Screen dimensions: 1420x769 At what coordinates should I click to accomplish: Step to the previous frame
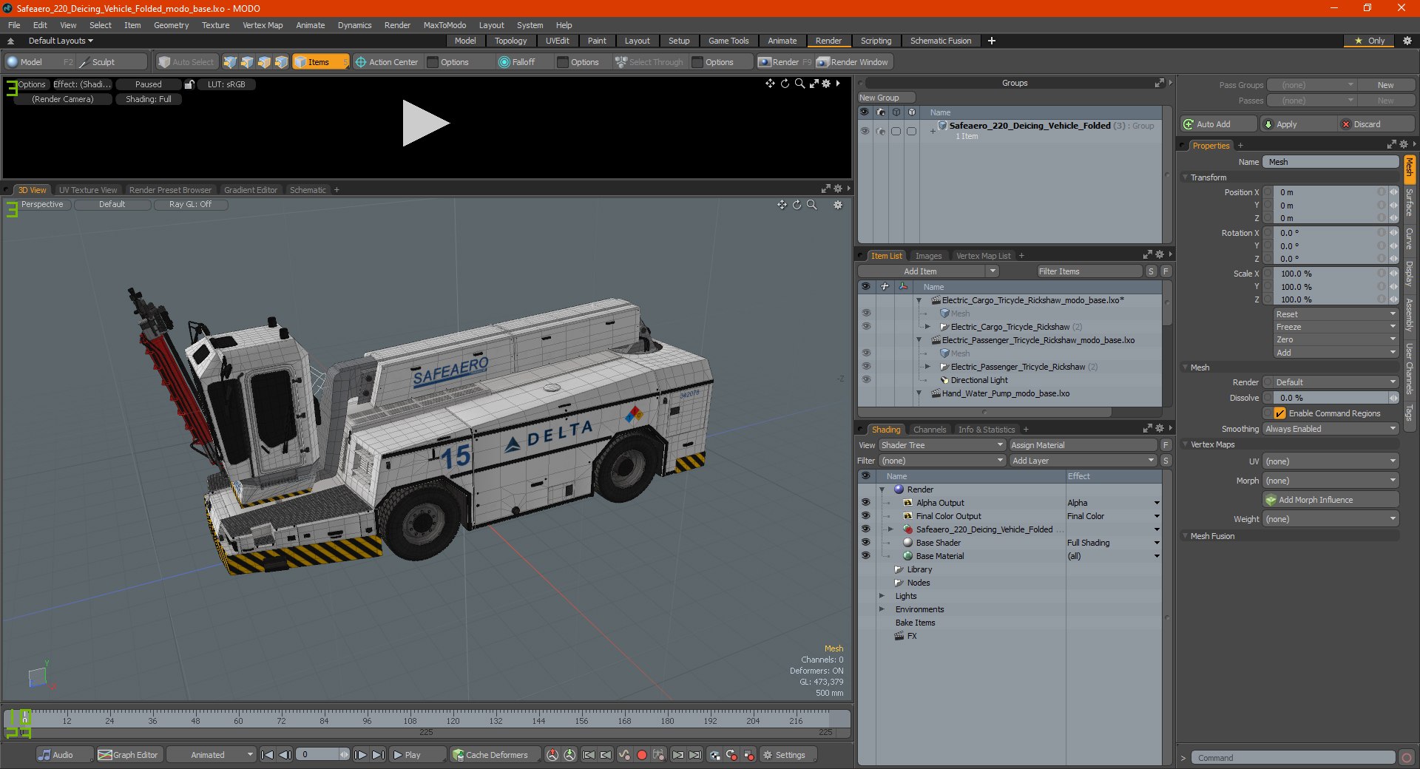tap(285, 755)
